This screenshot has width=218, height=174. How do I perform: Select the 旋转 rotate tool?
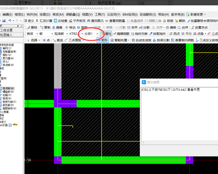pyautogui.click(x=82, y=27)
